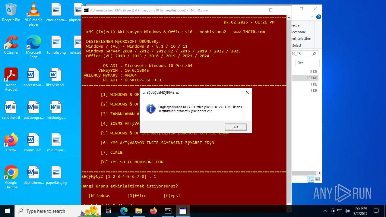This screenshot has width=386, height=217.
Task: Open VLC media player shortcut
Action: coord(33,15)
